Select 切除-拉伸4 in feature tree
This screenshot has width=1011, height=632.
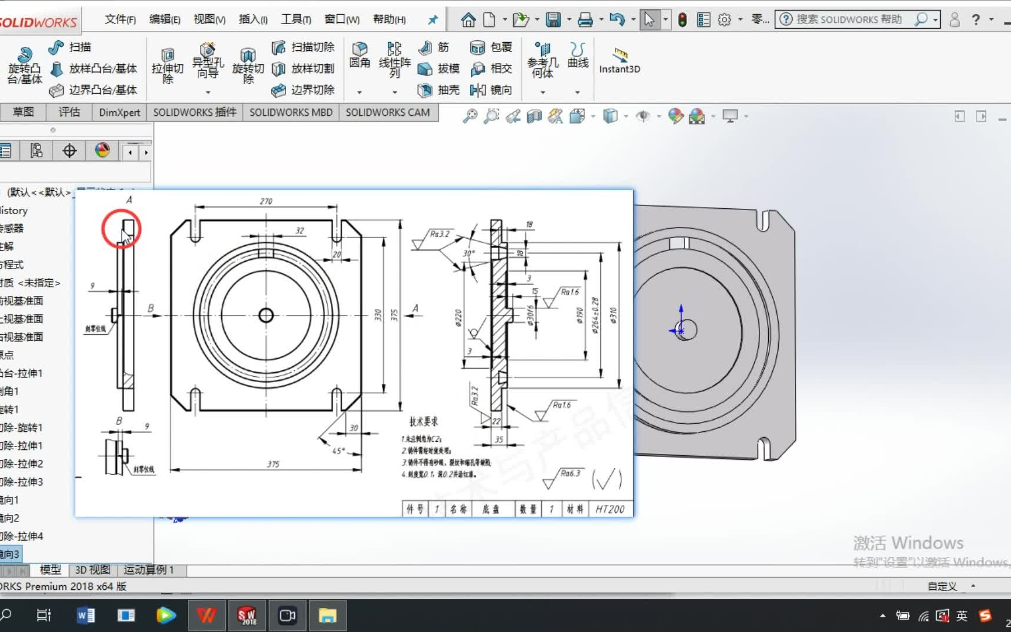pyautogui.click(x=22, y=536)
